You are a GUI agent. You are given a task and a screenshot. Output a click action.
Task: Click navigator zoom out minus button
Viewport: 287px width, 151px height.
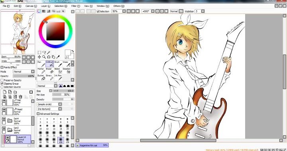24,57
